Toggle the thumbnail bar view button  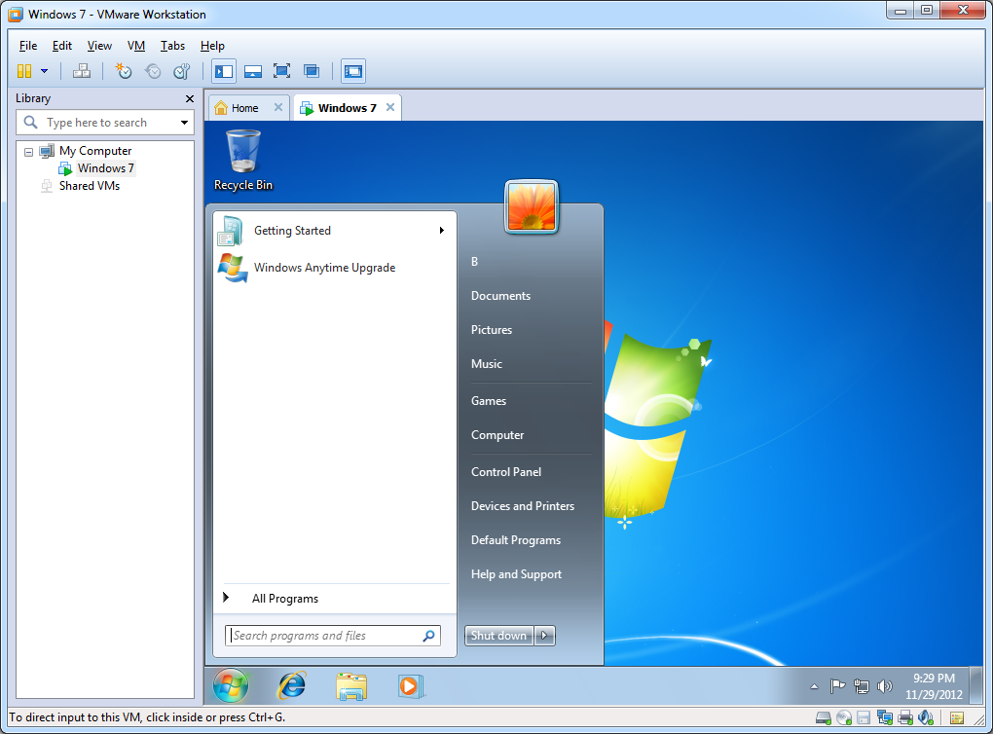pyautogui.click(x=253, y=71)
